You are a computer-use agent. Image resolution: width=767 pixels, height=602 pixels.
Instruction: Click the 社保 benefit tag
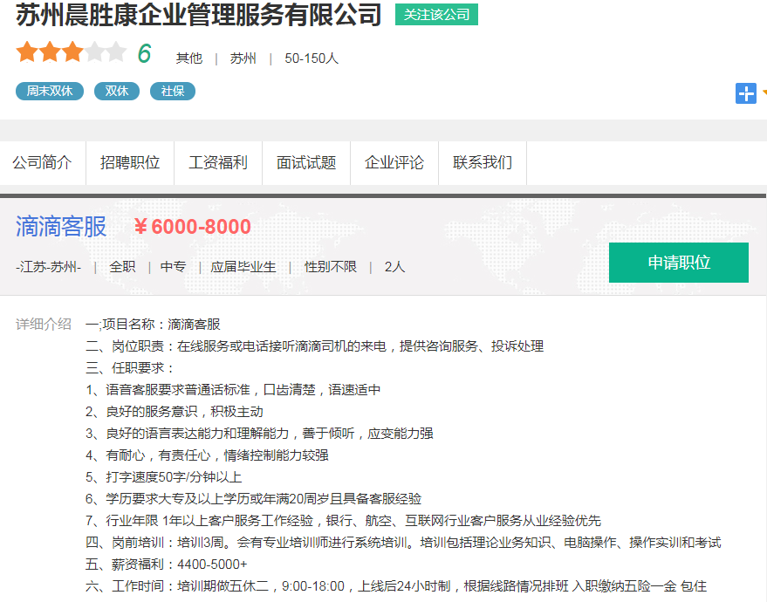[x=172, y=92]
